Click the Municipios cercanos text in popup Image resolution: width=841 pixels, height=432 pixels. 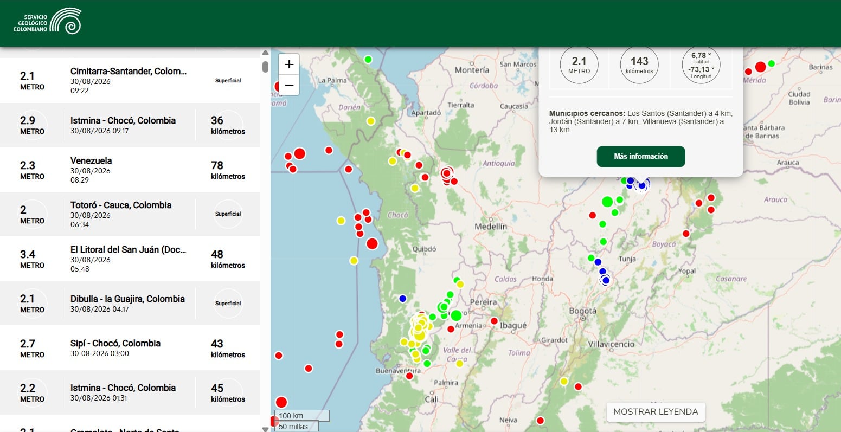641,121
